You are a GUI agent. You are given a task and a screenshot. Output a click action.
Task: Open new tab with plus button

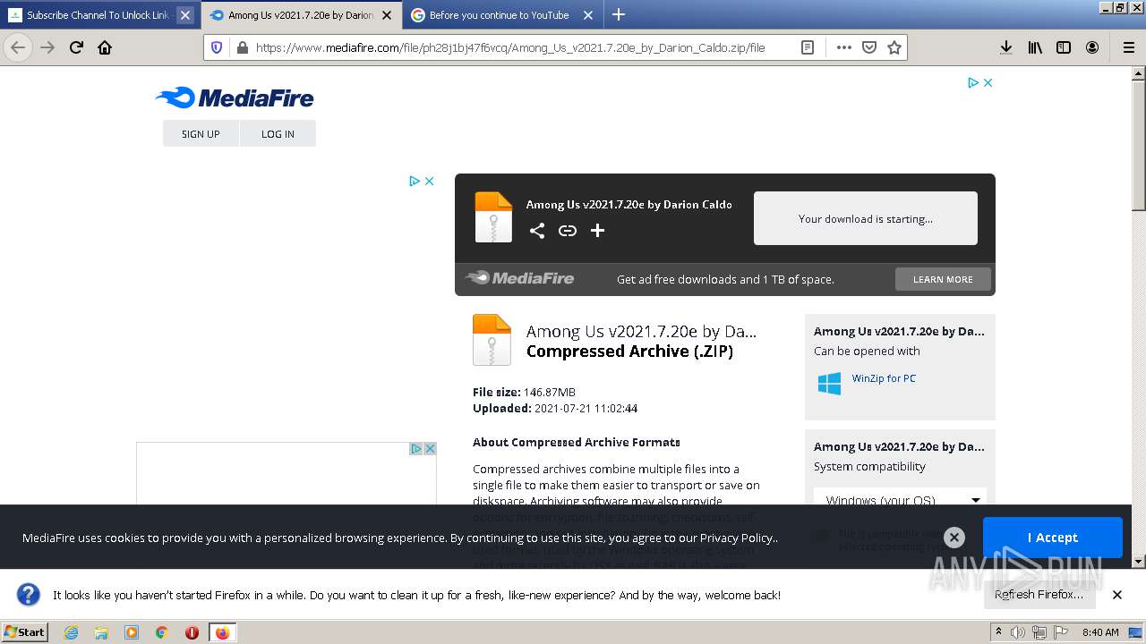pyautogui.click(x=619, y=14)
